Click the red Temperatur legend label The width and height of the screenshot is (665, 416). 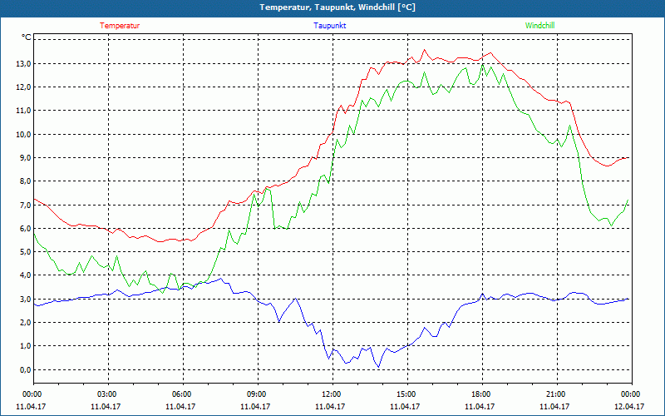click(120, 26)
